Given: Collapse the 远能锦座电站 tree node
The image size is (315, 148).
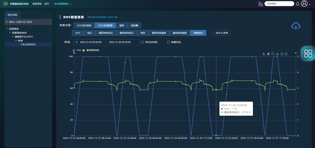Looking at the screenshot, I should pos(10,33).
